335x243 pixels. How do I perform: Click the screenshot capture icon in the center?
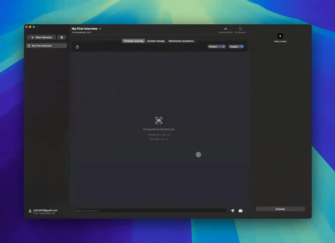click(x=159, y=120)
